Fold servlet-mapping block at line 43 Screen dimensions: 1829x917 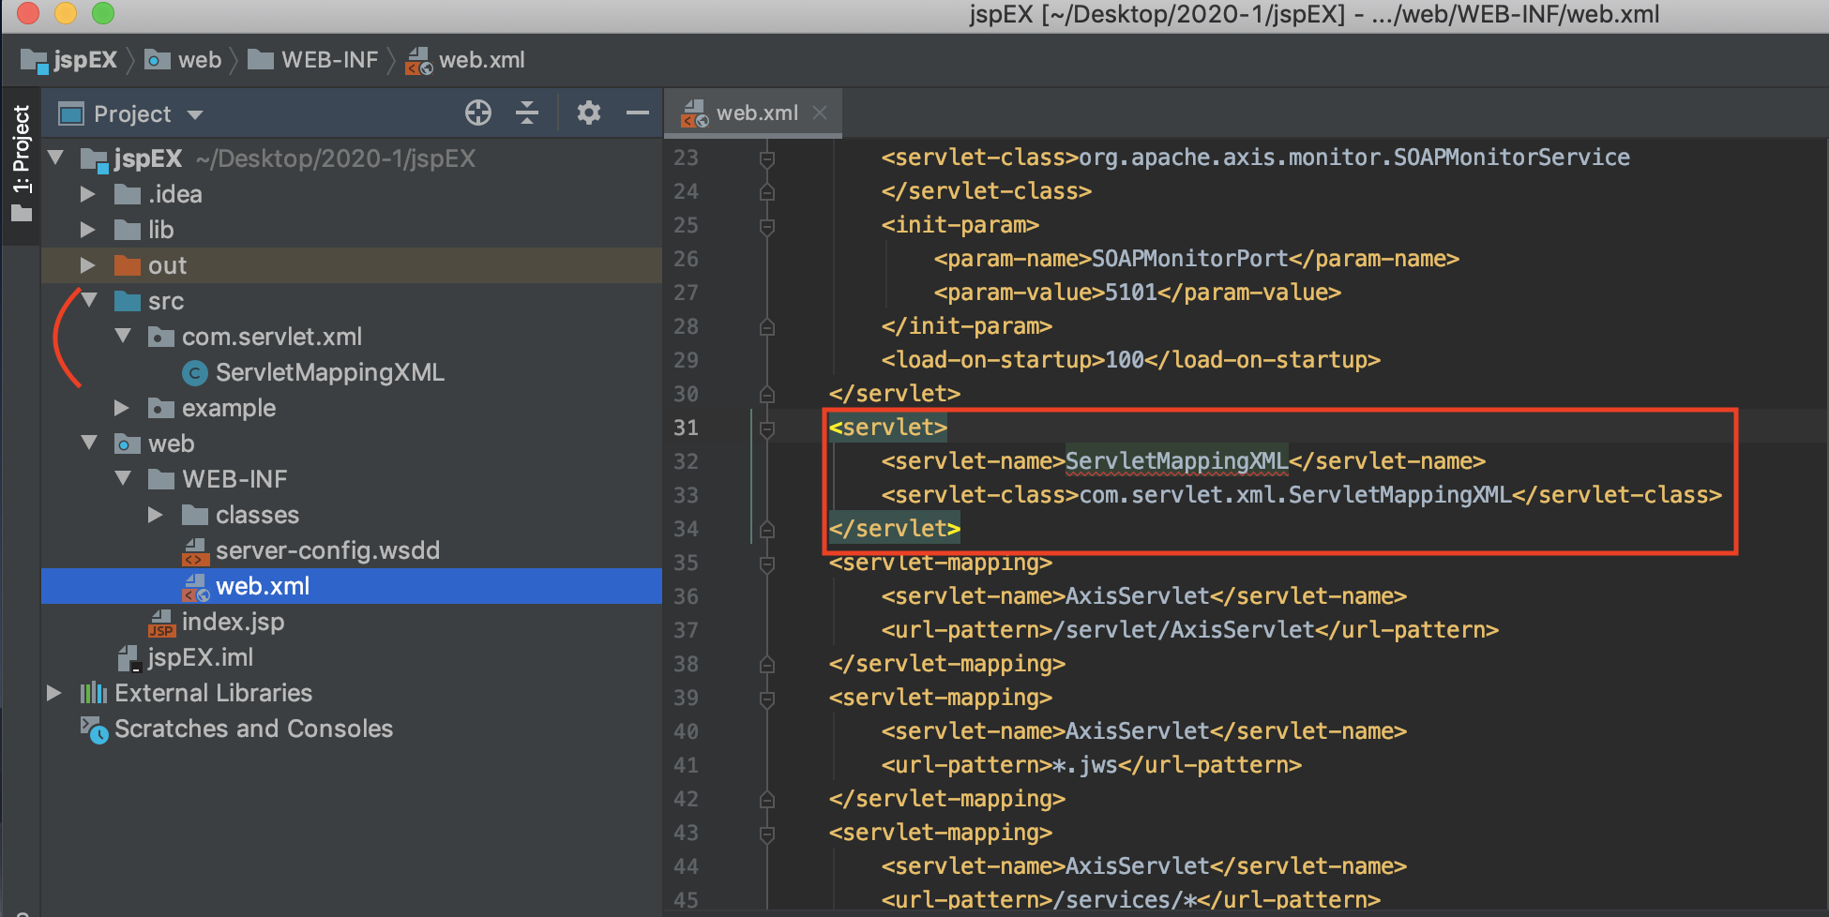pos(766,834)
